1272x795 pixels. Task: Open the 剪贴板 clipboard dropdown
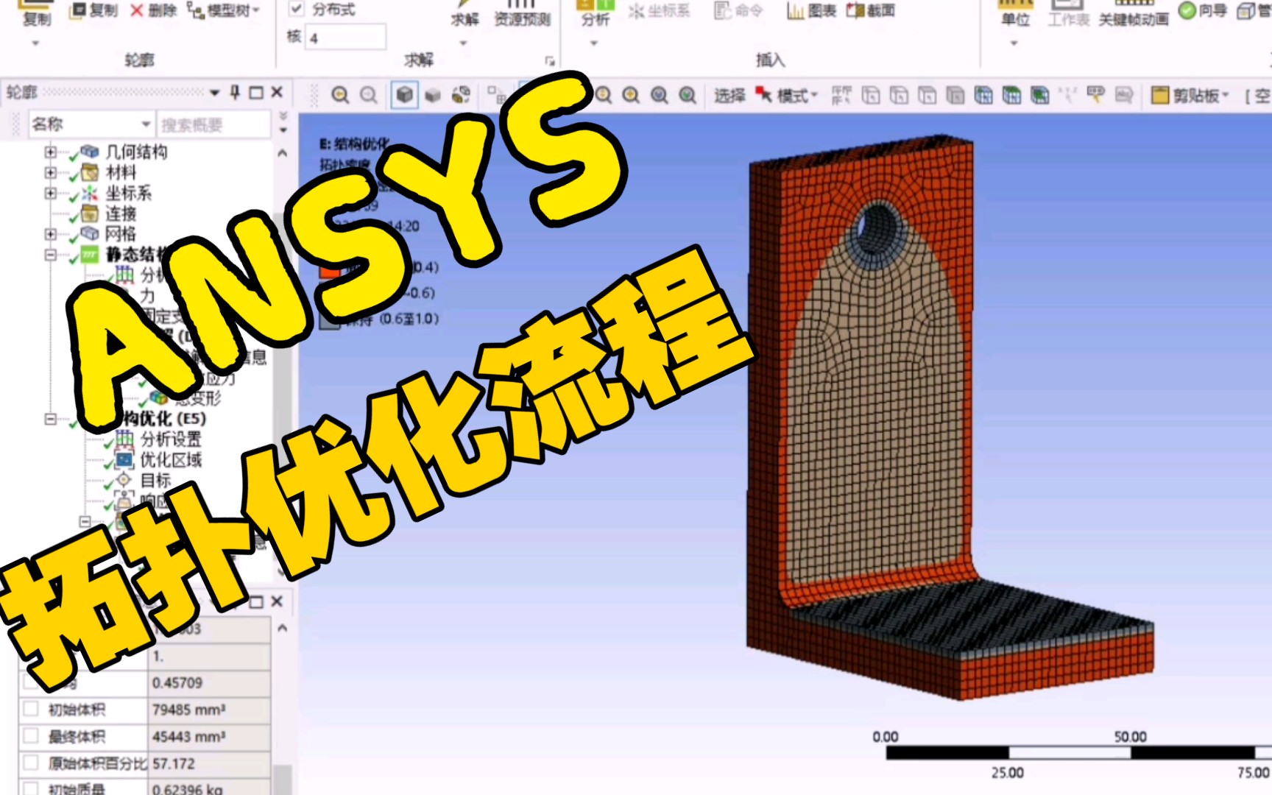1226,95
